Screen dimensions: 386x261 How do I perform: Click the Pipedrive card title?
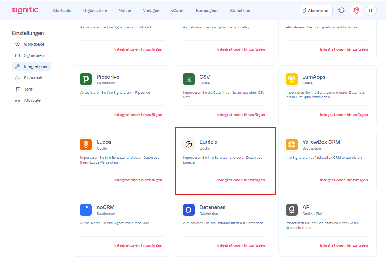(x=108, y=77)
